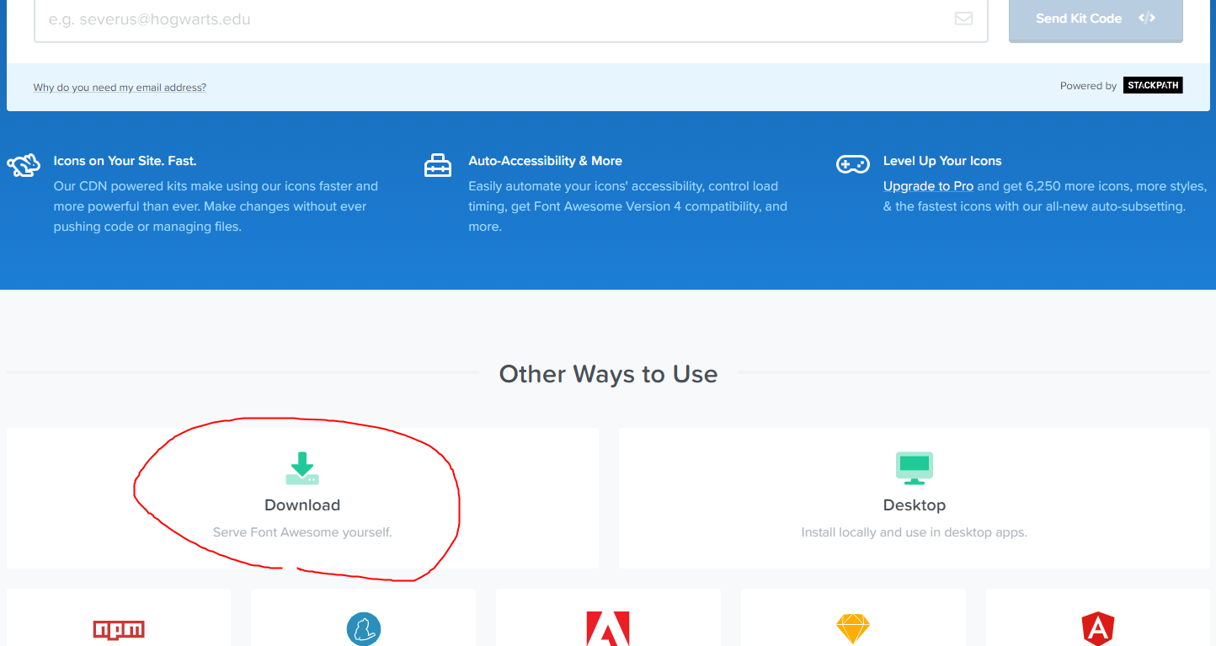The image size is (1216, 646).
Task: Click the blue Yarn cat logo
Action: [364, 629]
